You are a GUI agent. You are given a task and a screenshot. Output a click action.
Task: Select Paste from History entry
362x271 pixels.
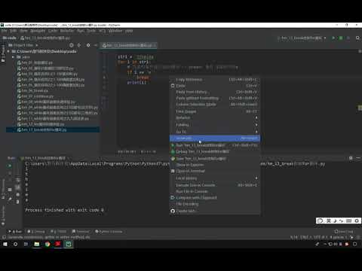215,92
